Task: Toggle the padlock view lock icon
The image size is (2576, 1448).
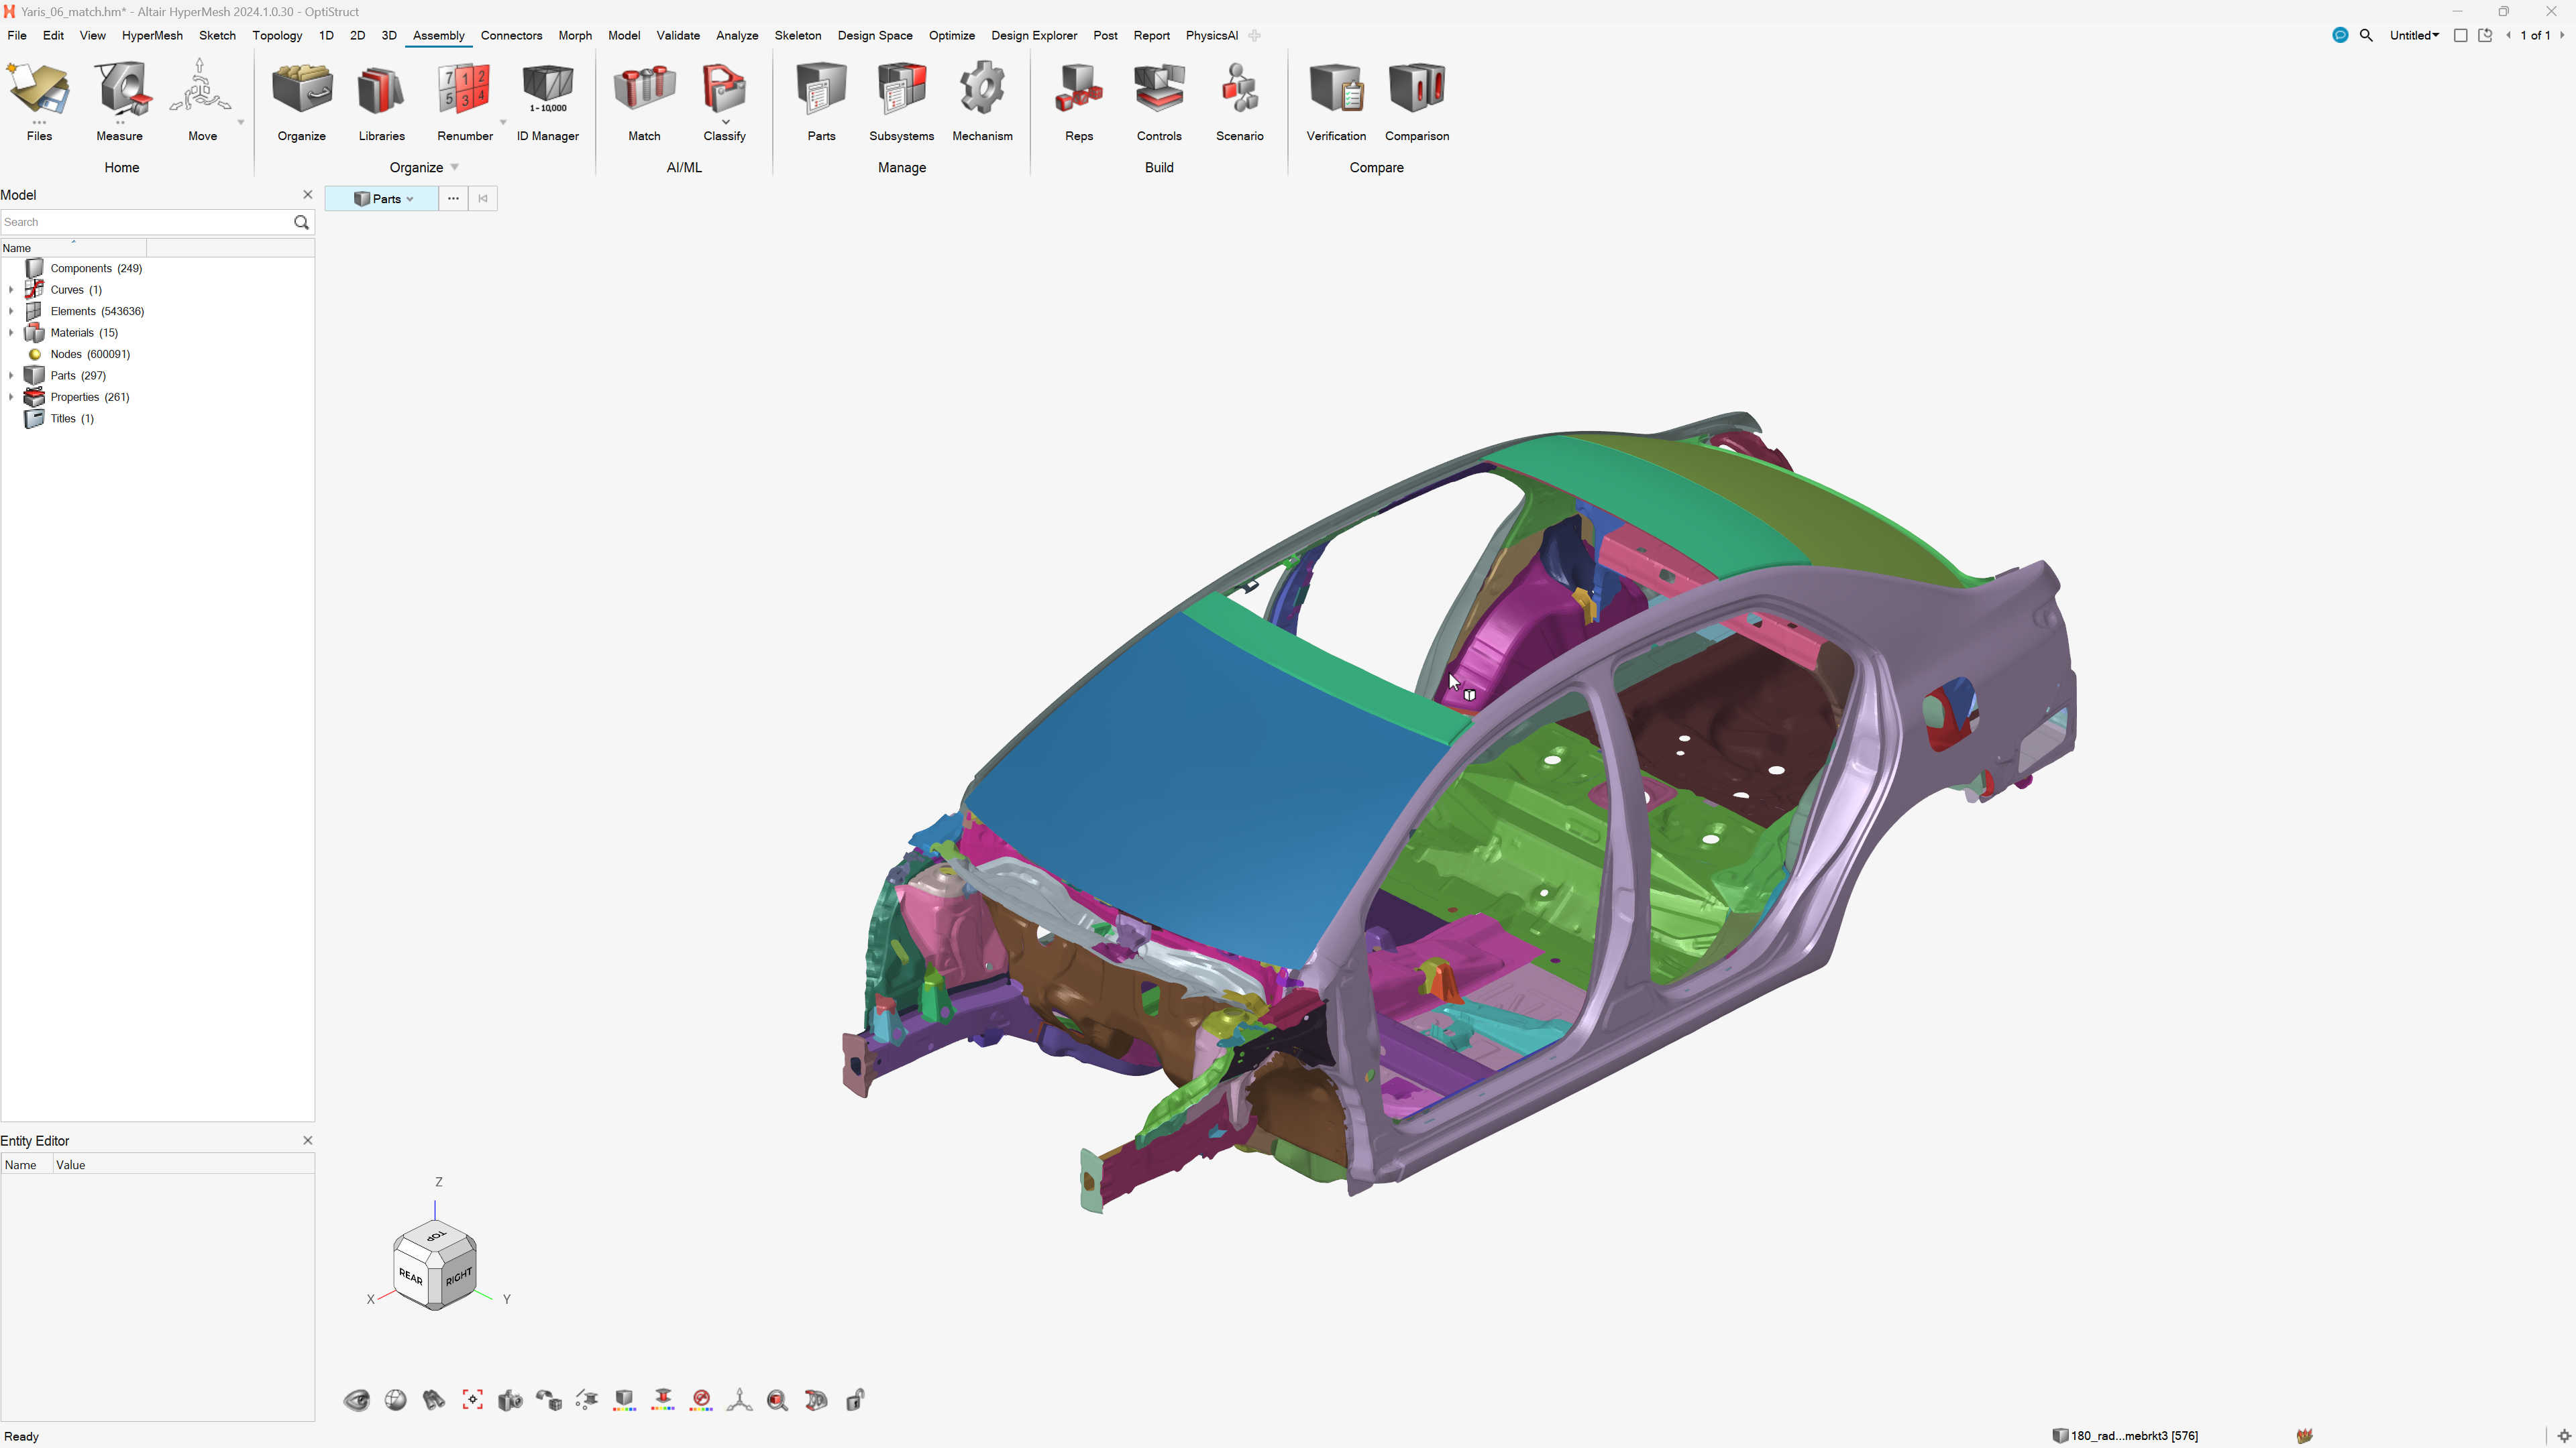Action: point(855,1400)
